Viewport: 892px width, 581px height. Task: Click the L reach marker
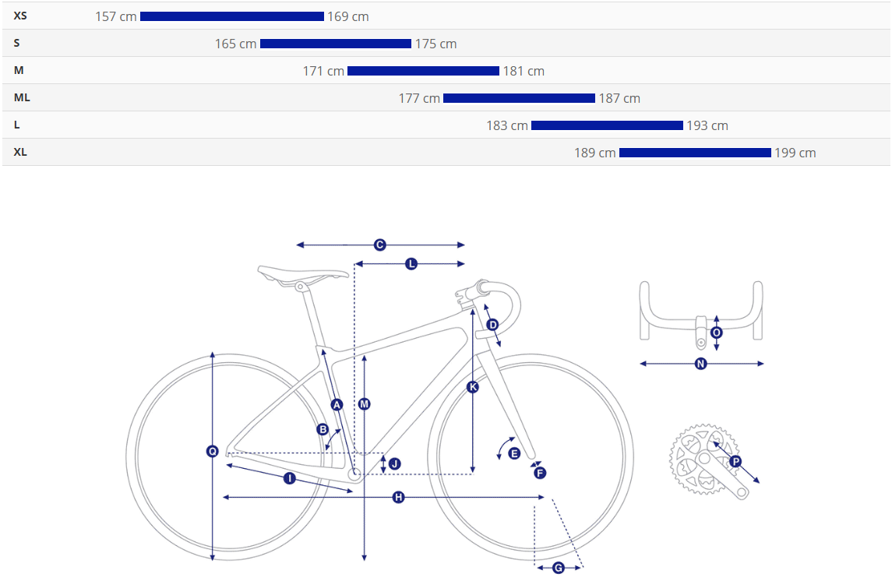[411, 264]
